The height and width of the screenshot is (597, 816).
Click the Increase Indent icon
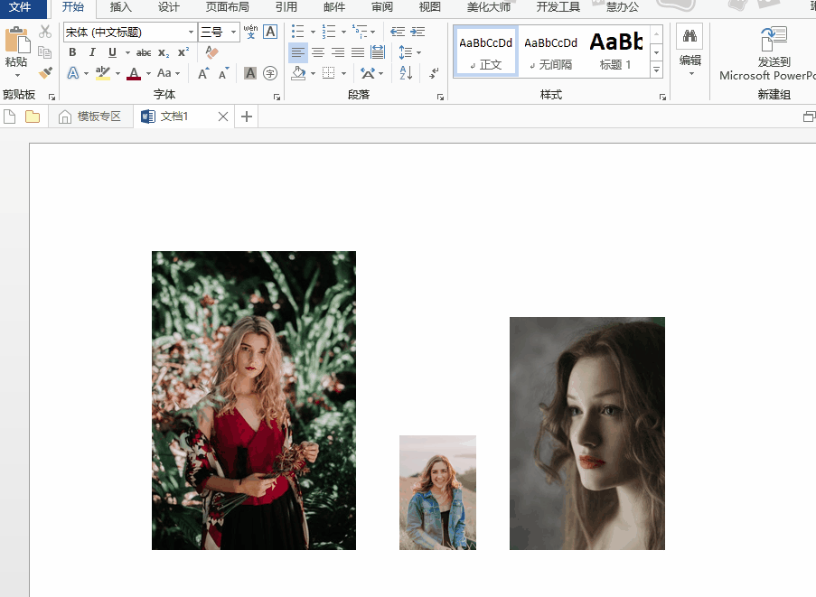coord(417,32)
